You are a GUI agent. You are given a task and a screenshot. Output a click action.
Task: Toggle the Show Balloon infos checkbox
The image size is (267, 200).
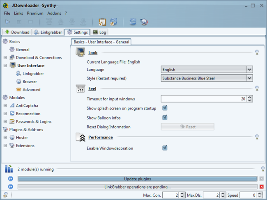[x=165, y=117]
